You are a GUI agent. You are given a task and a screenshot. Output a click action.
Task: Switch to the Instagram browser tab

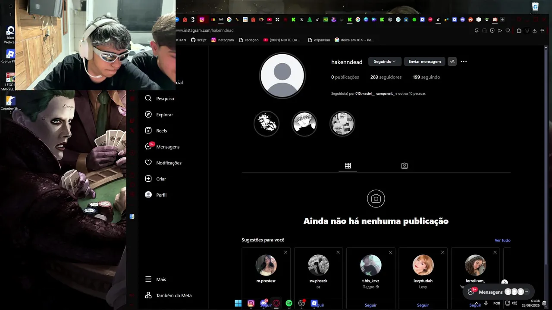pyautogui.click(x=201, y=19)
